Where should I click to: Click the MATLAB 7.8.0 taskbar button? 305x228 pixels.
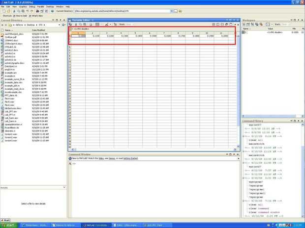click(96, 225)
